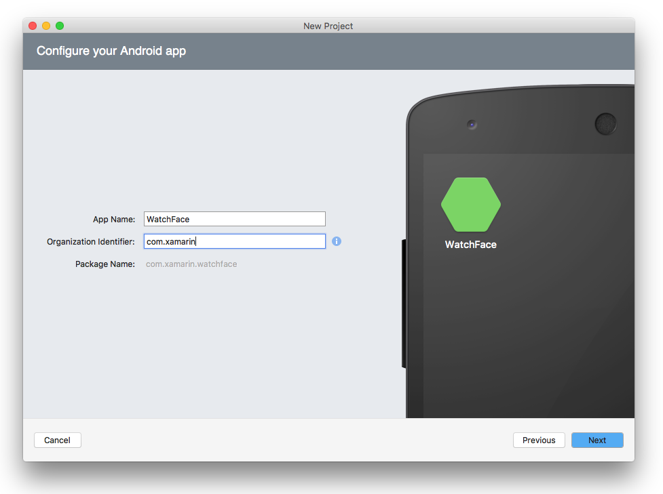Image resolution: width=663 pixels, height=494 pixels.
Task: Click the Organization Identifier text field
Action: click(235, 241)
